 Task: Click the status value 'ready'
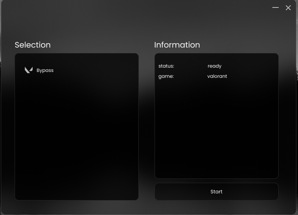(214, 66)
